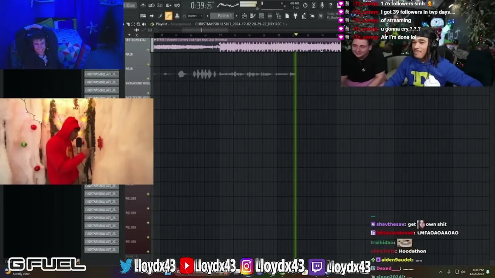Open the Mixer view icon

click(x=270, y=16)
